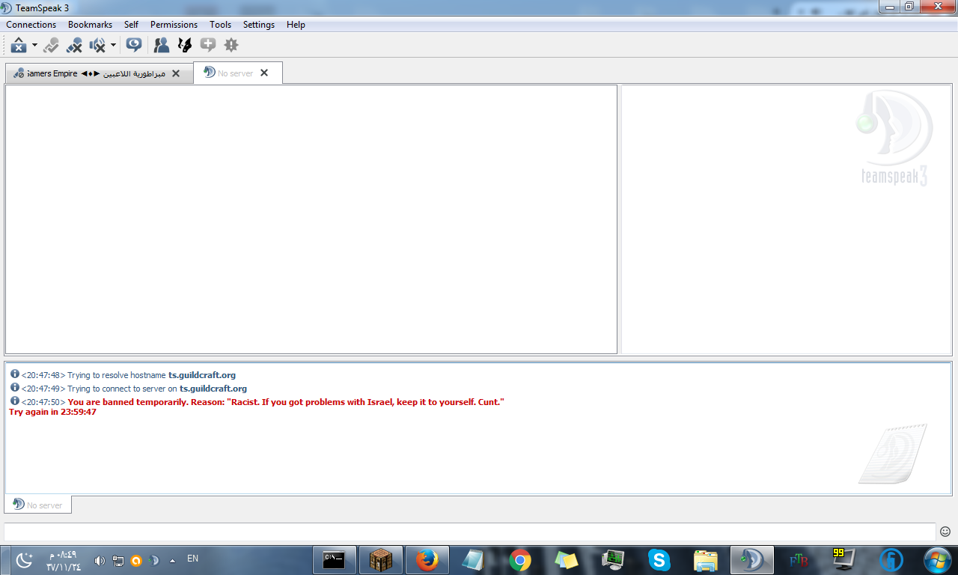Screen dimensions: 958x575
Task: Click info icon beside the ban message
Action: pos(15,401)
